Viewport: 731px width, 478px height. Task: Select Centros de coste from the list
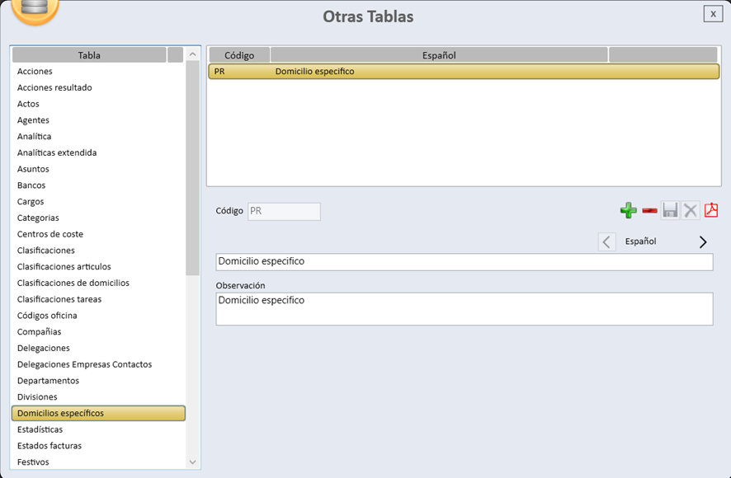pos(50,234)
